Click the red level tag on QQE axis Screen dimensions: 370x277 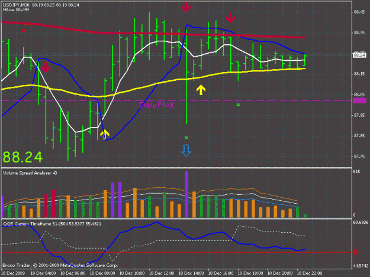pos(355,252)
